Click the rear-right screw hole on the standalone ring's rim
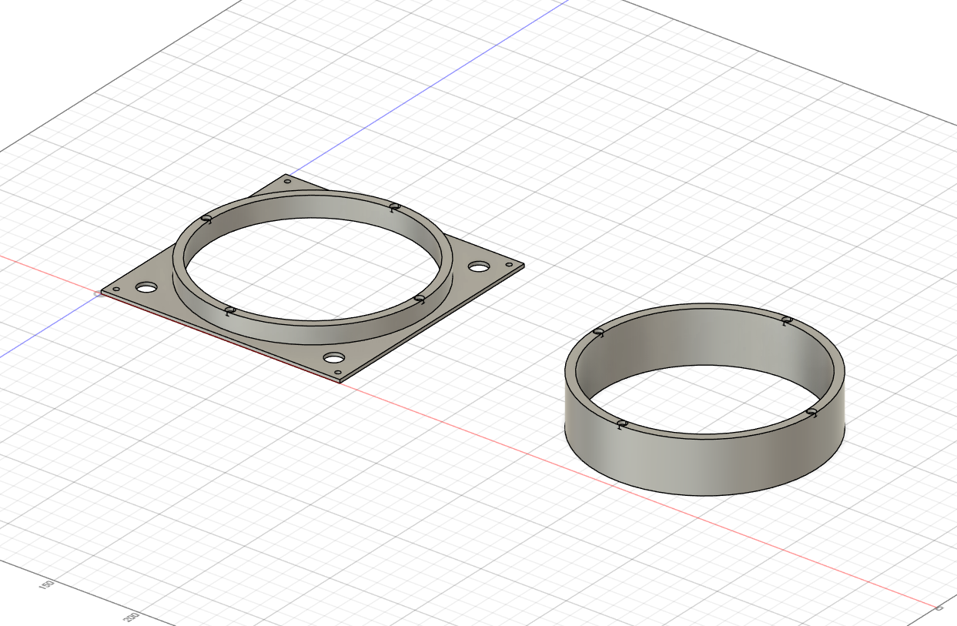Viewport: 957px width, 626px height. pos(786,320)
